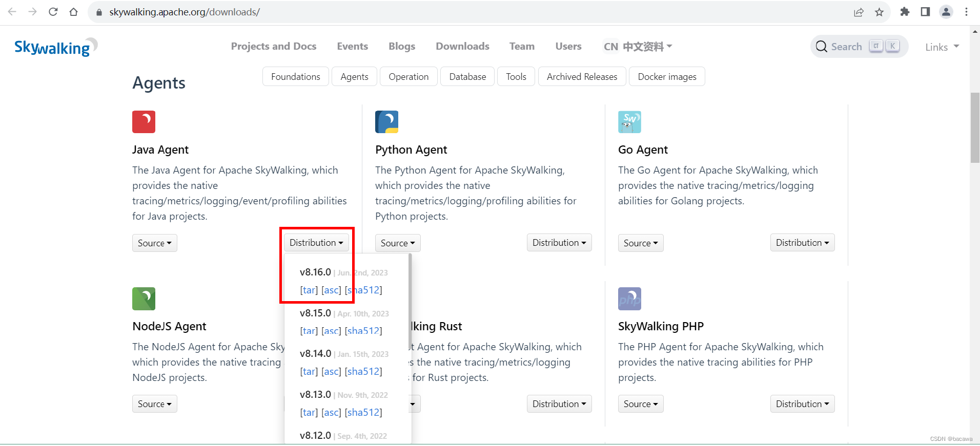Image resolution: width=980 pixels, height=446 pixels.
Task: Jump to Operation section
Action: pos(409,76)
